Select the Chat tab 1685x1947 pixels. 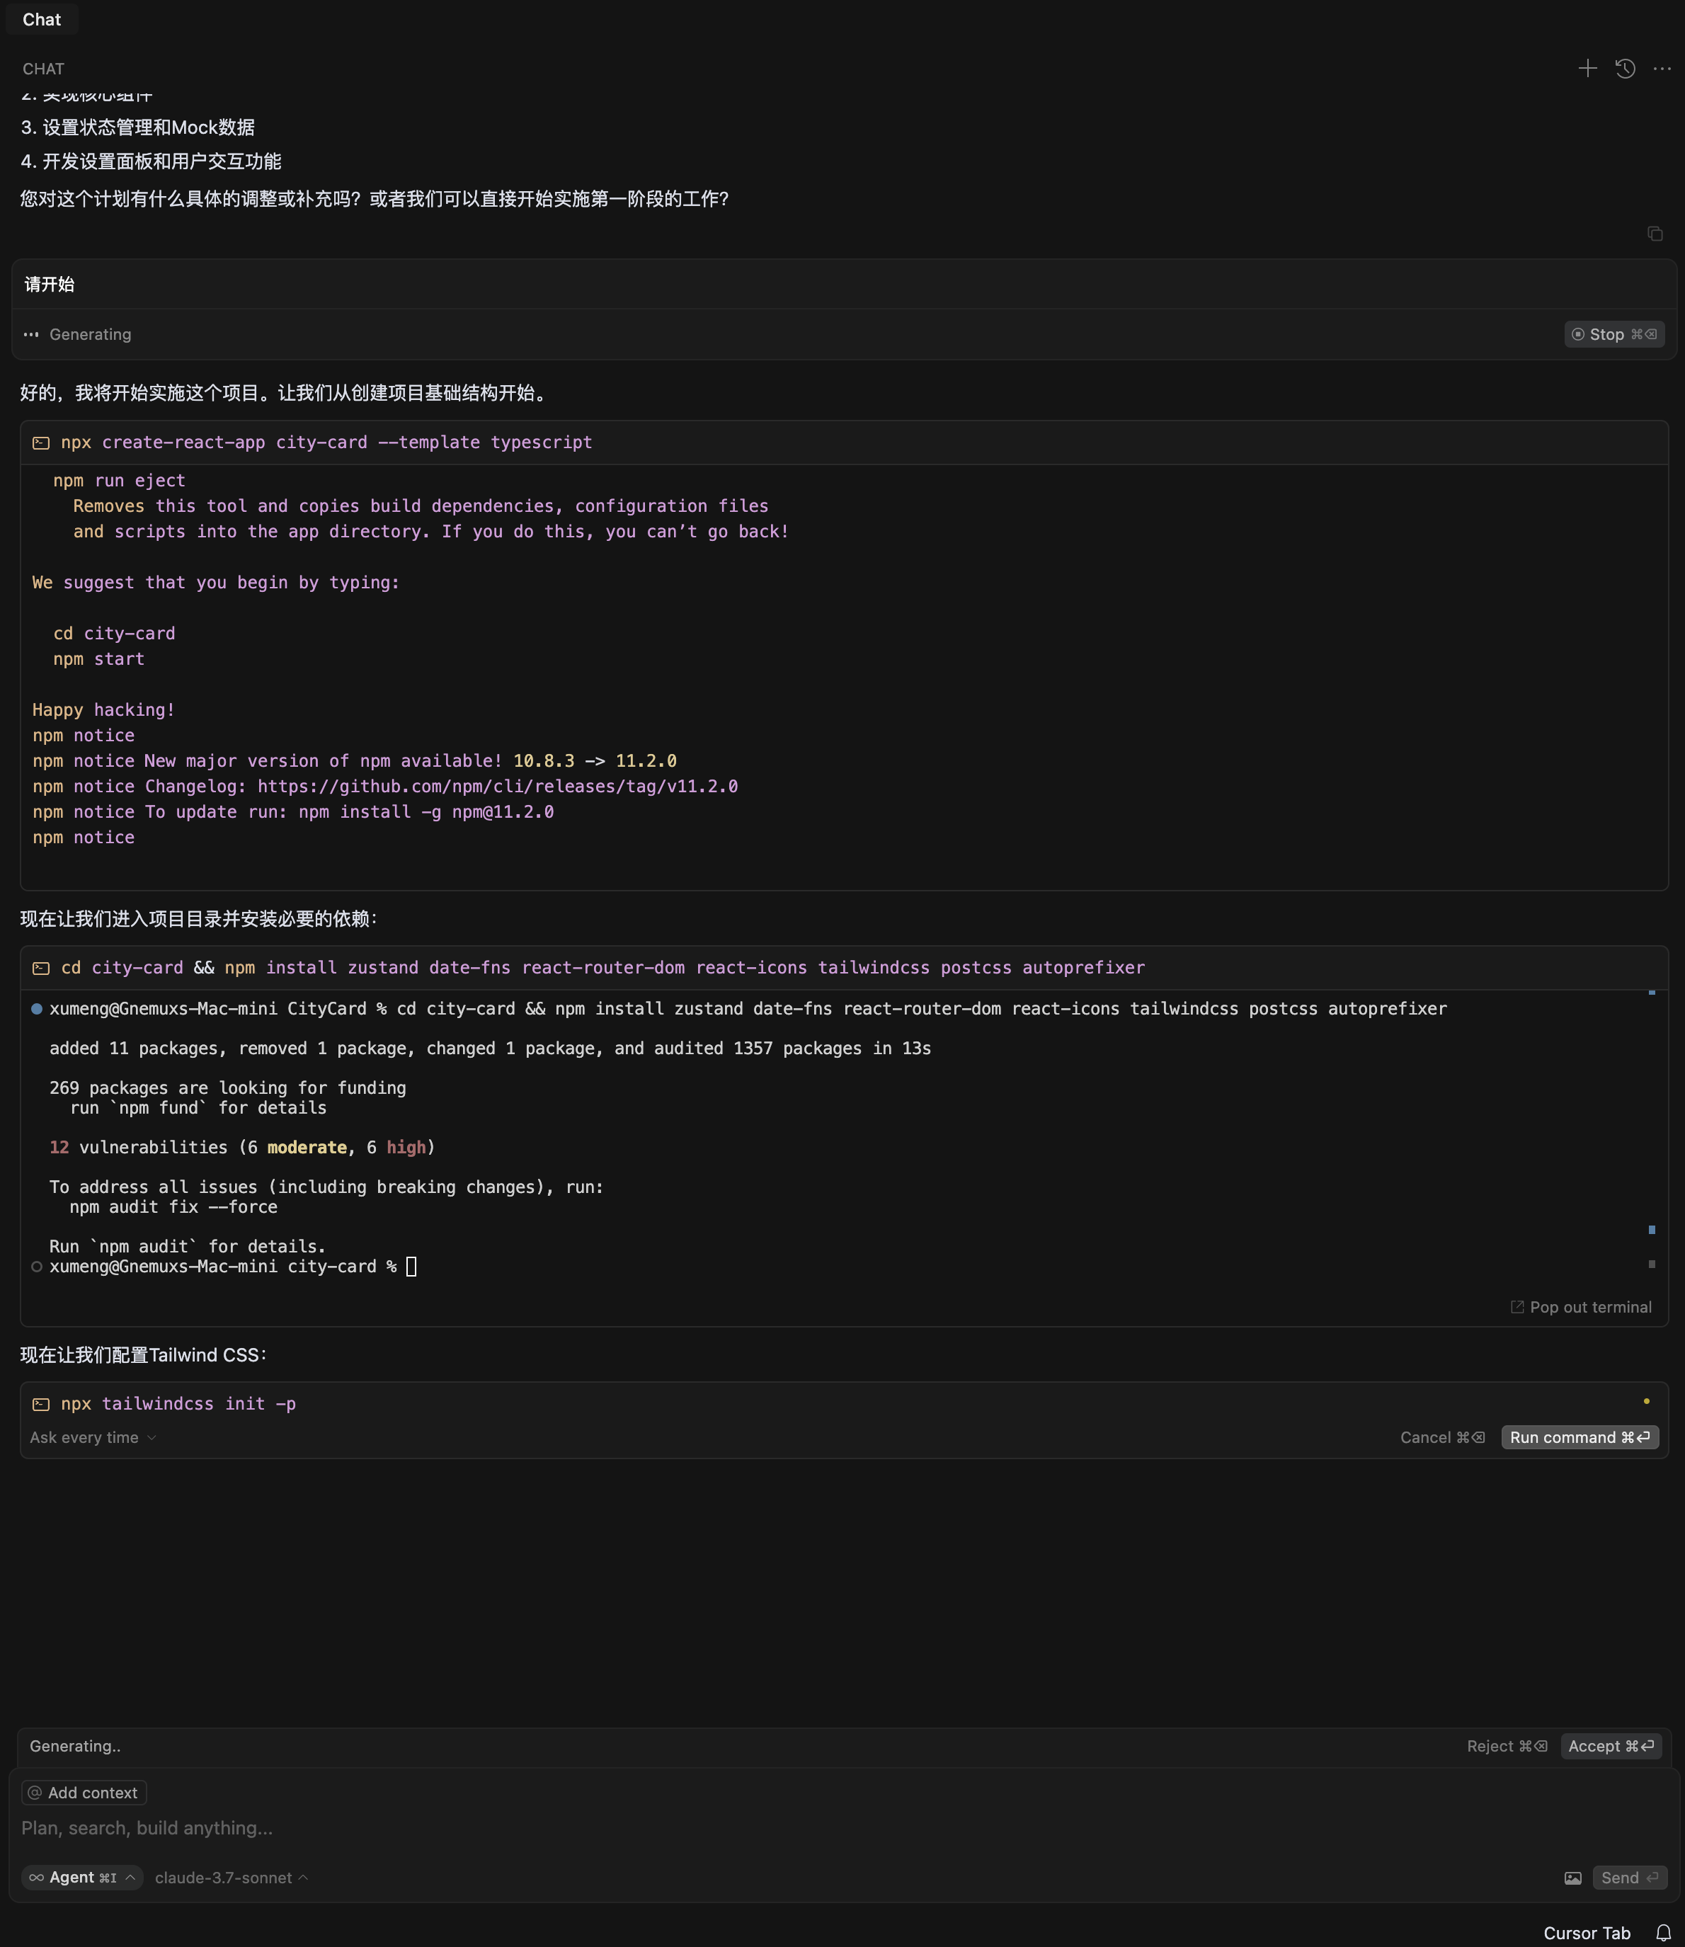[x=41, y=19]
